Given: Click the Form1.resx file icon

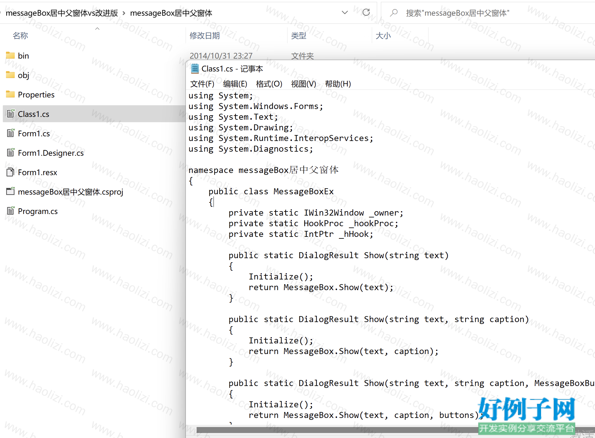Looking at the screenshot, I should pyautogui.click(x=11, y=172).
